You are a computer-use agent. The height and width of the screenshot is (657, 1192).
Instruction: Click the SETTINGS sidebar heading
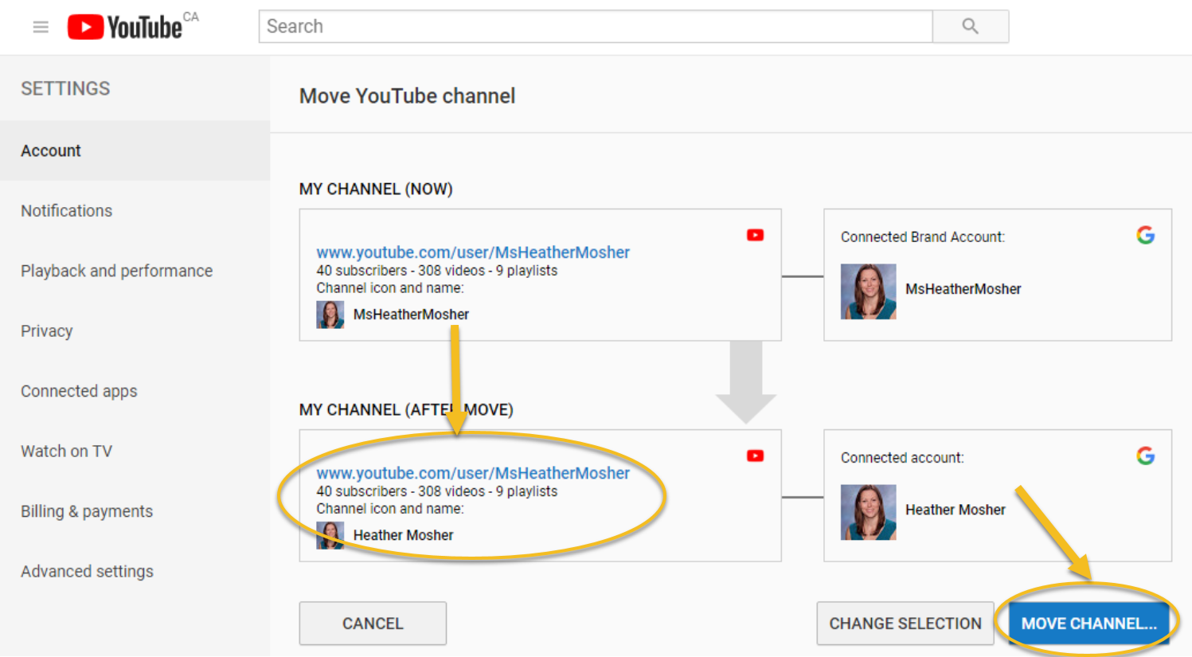tap(65, 88)
